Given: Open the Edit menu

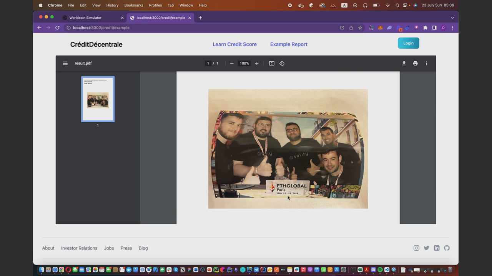Looking at the screenshot, I should 83,5.
